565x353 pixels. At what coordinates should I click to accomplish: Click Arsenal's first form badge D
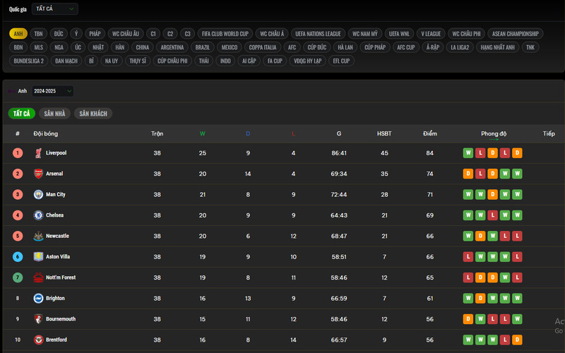coord(468,174)
